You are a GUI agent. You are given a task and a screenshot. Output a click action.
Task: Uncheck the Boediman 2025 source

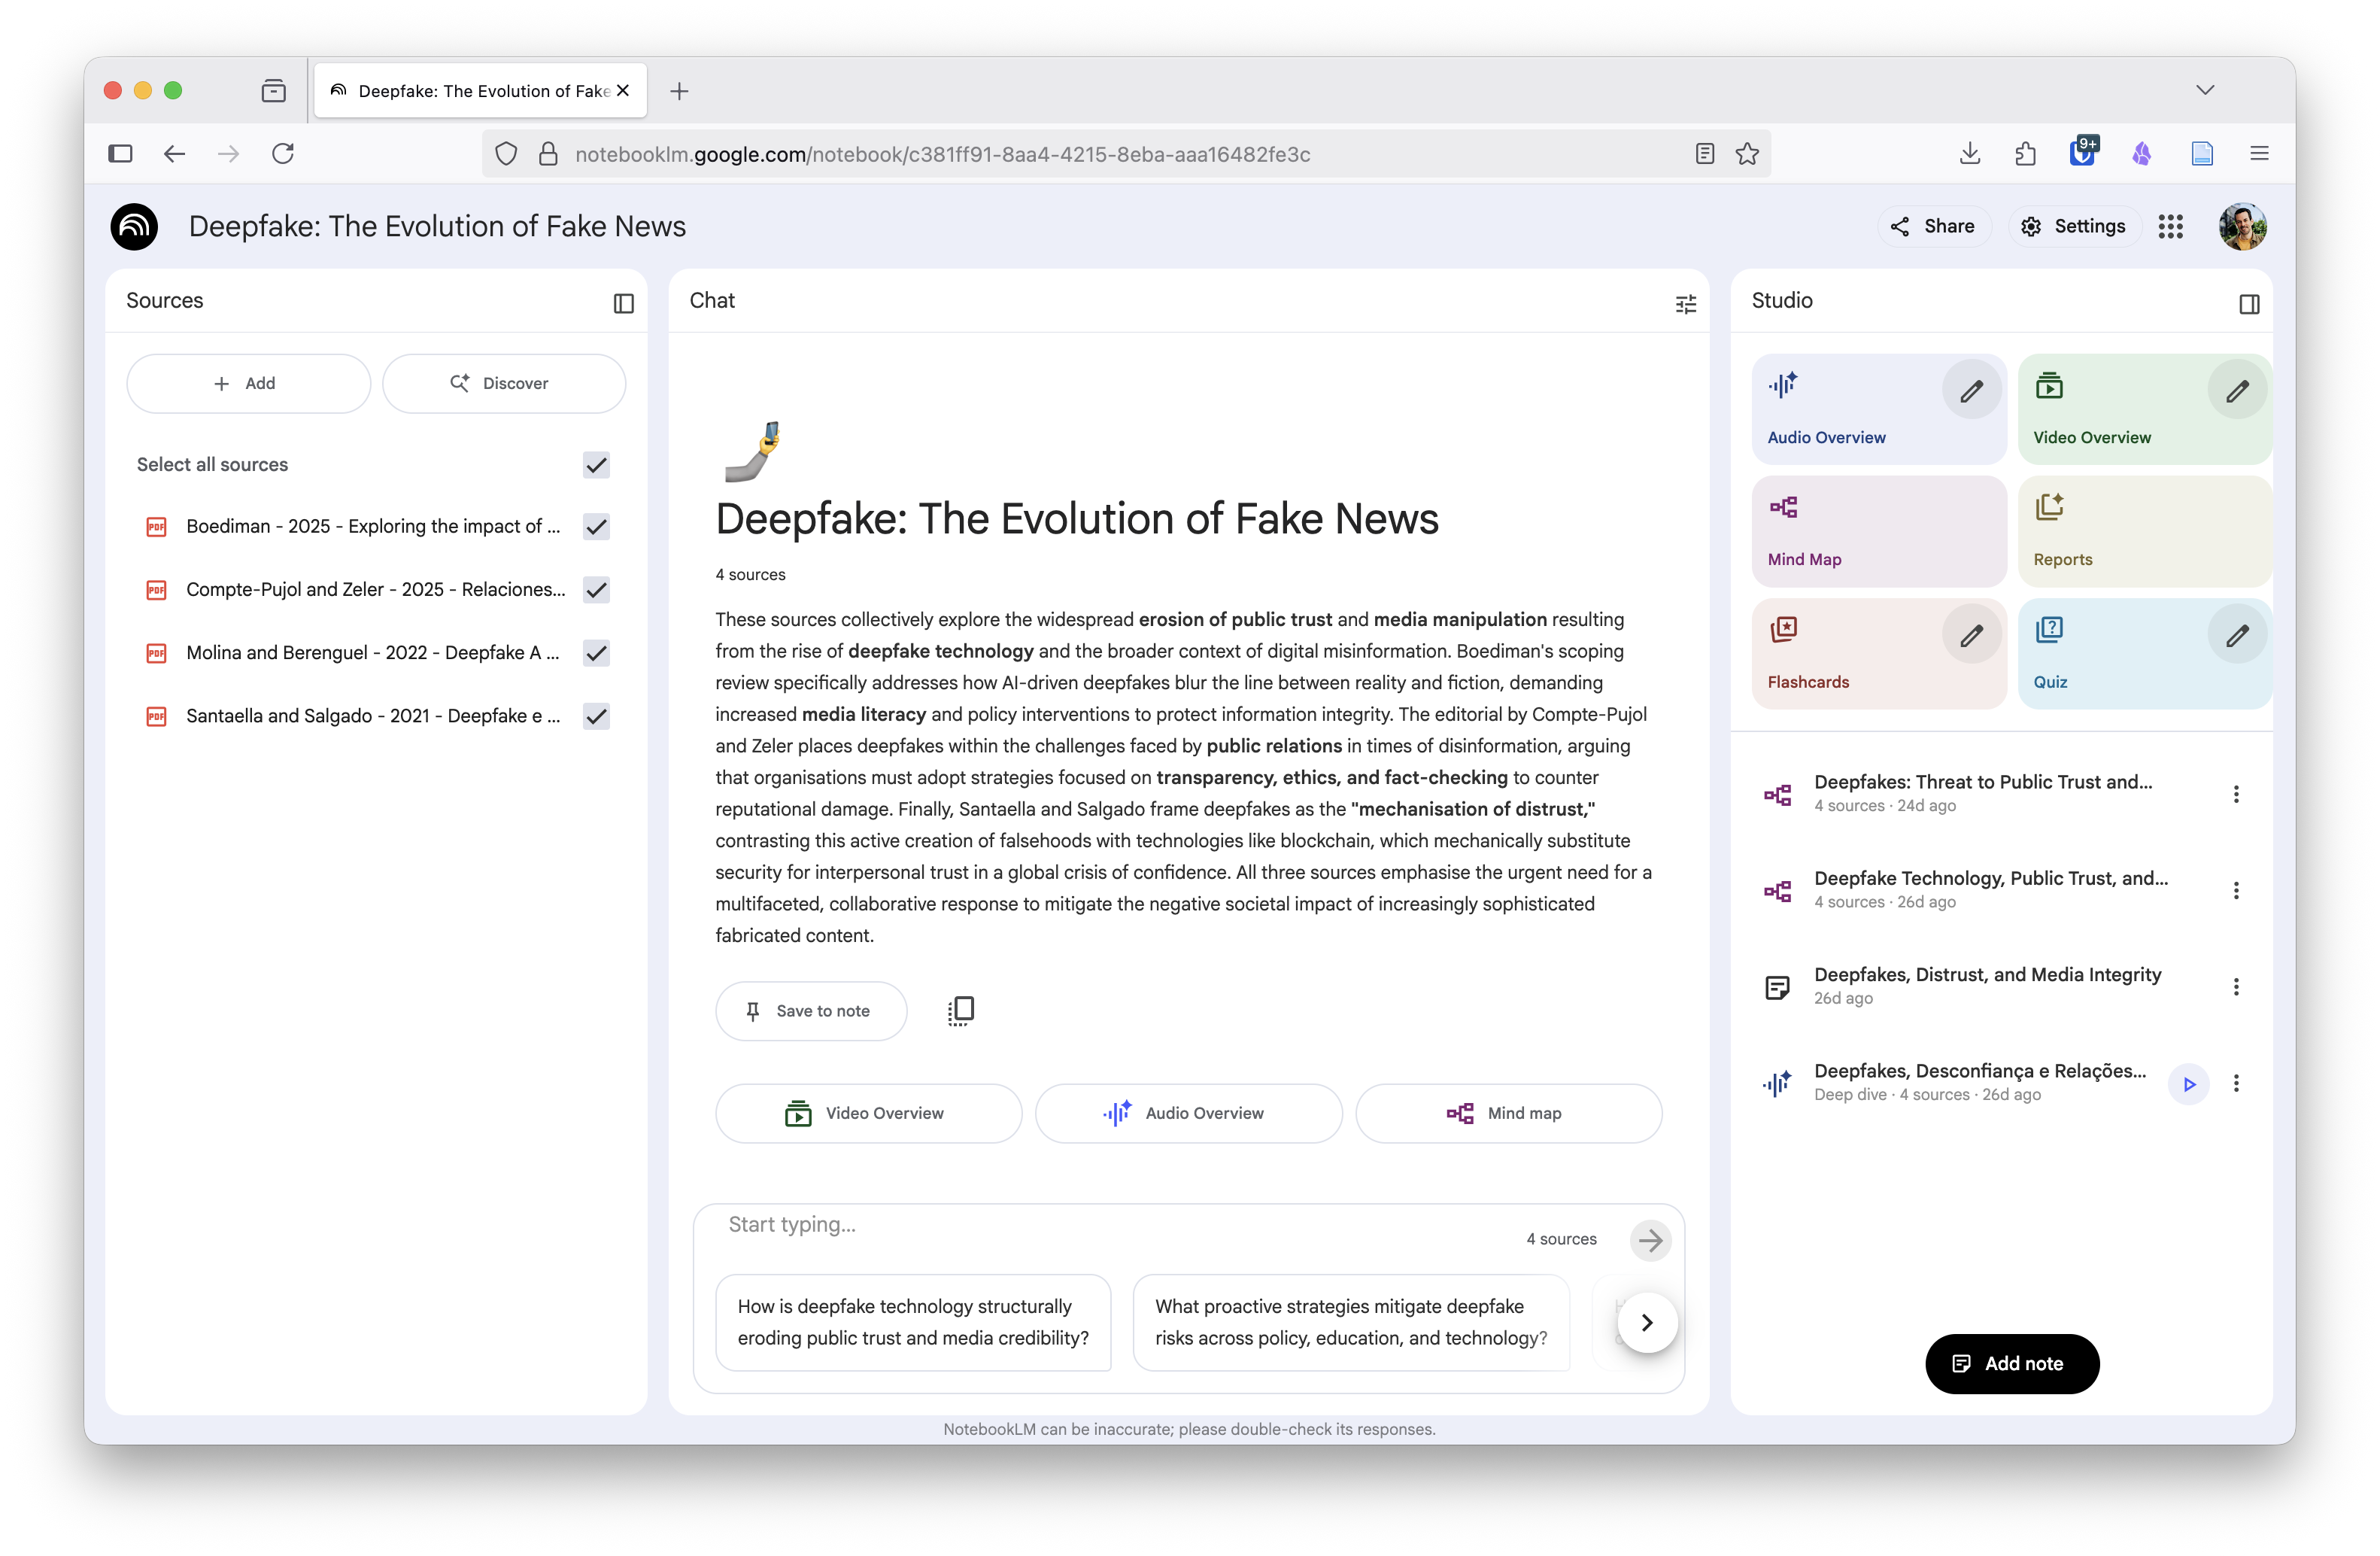click(596, 527)
